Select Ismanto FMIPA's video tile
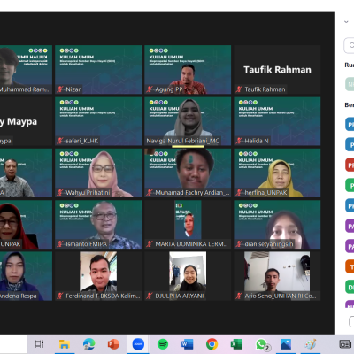 point(98,225)
